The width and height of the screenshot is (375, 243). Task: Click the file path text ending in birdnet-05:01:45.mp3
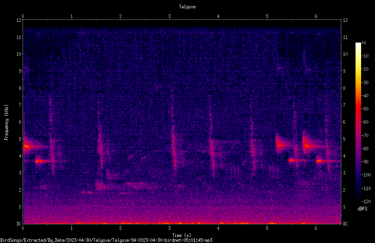coord(106,240)
